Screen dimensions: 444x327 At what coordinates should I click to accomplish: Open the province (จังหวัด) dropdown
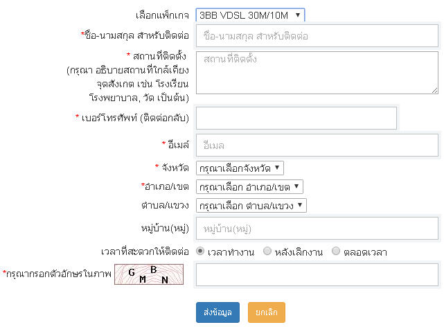240,168
